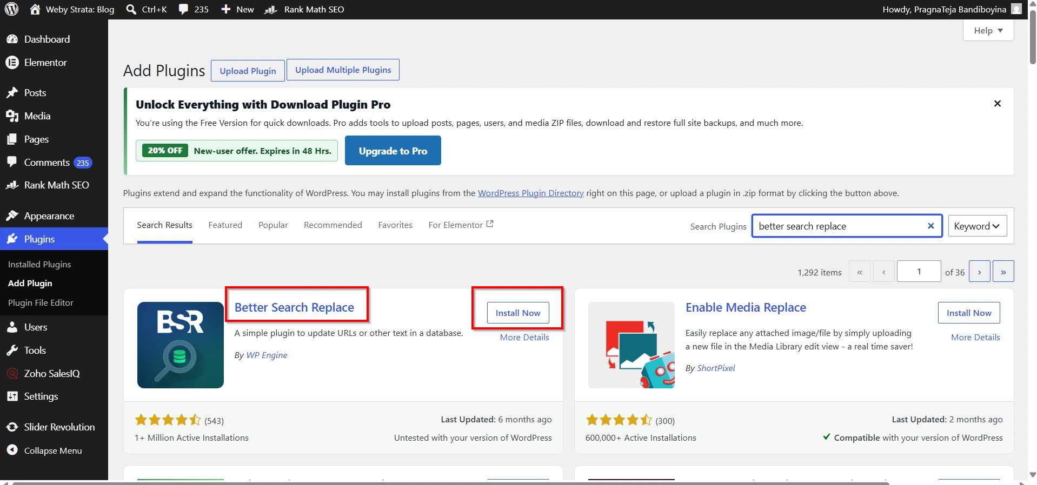Click the Collapse Menu arrow icon
Screen dimensions: 1037x485
(12, 450)
